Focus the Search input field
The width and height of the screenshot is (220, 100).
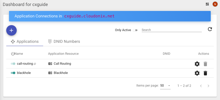(171, 30)
